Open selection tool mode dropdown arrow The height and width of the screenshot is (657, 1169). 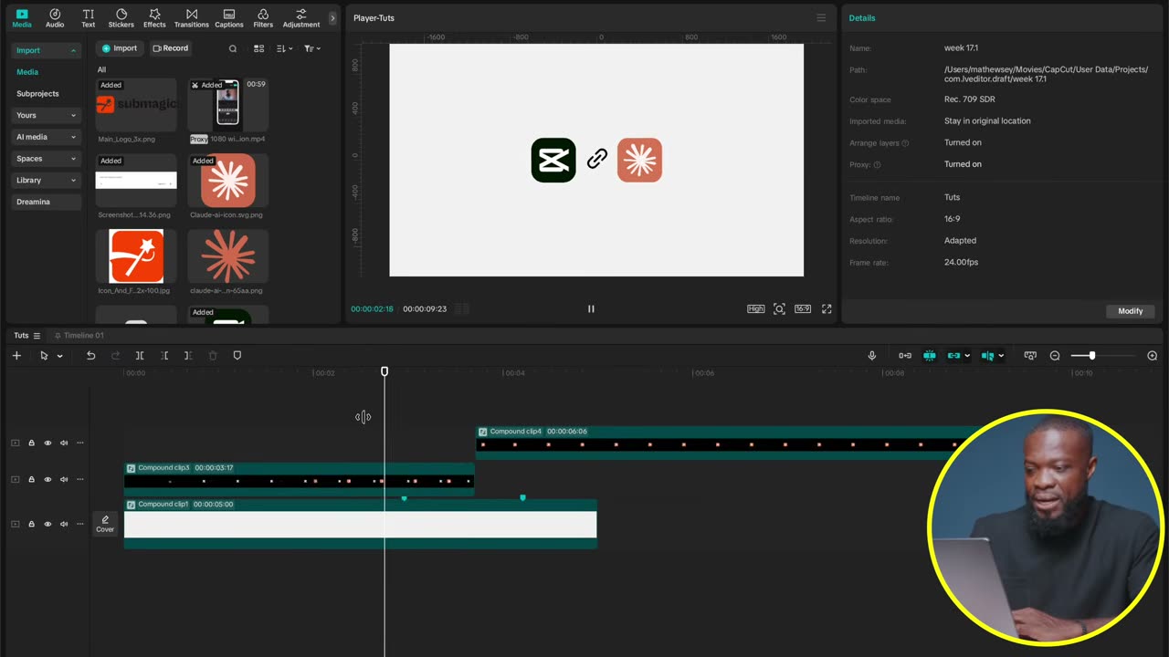59,356
